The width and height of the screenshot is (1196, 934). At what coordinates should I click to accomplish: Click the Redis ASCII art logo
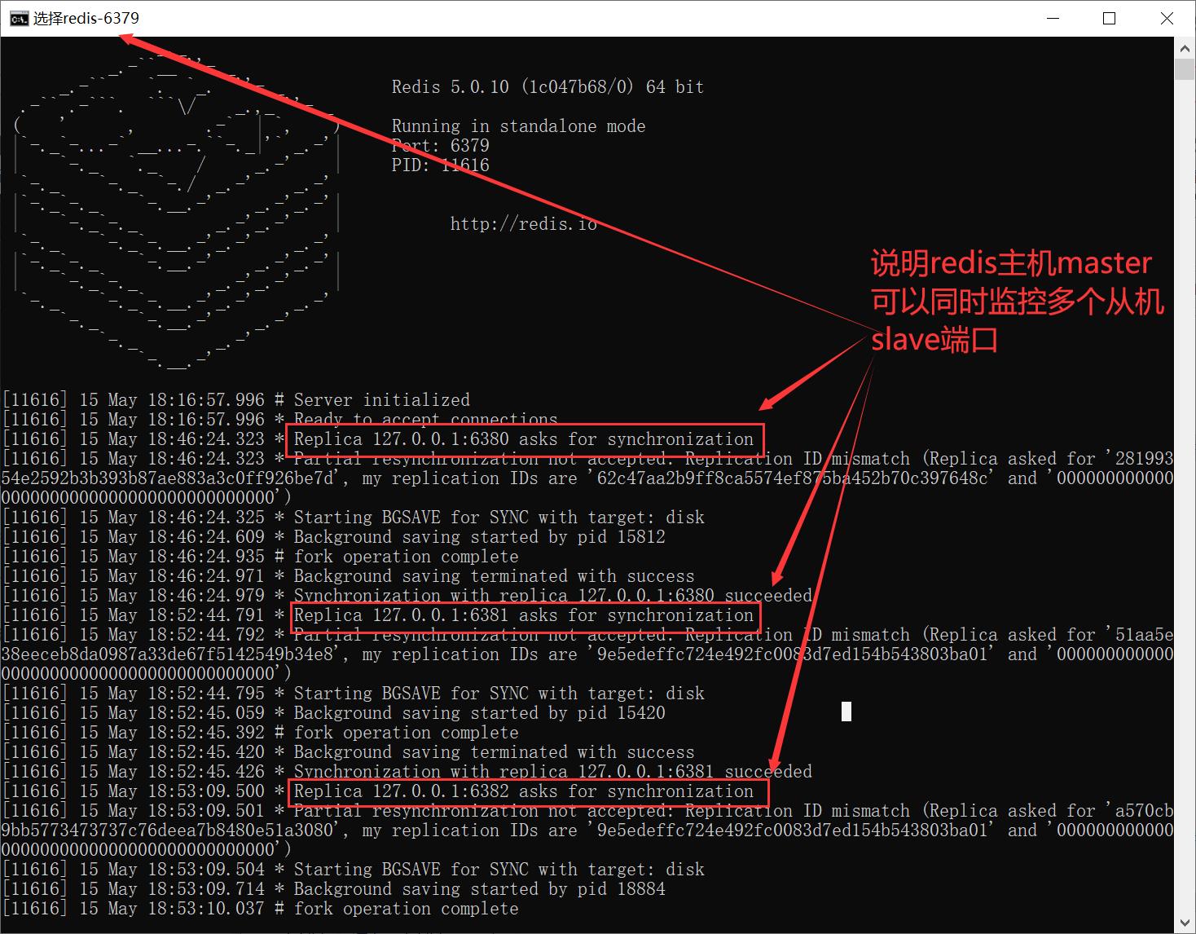[176, 210]
